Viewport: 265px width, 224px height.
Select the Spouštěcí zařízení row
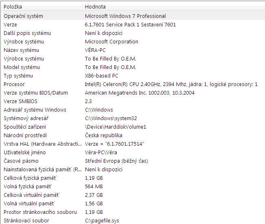pyautogui.click(x=134, y=127)
